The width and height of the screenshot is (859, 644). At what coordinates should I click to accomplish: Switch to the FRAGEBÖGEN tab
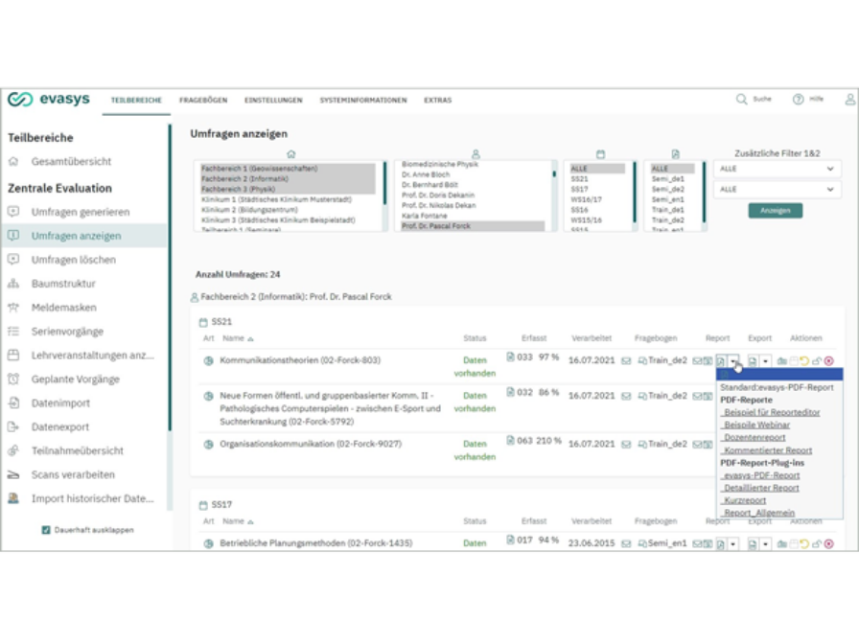pos(203,100)
